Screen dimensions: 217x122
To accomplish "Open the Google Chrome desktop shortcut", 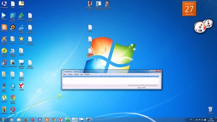I will (13, 99).
